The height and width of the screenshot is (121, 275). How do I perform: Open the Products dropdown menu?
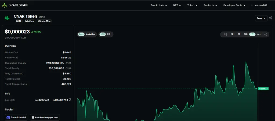[210, 5]
